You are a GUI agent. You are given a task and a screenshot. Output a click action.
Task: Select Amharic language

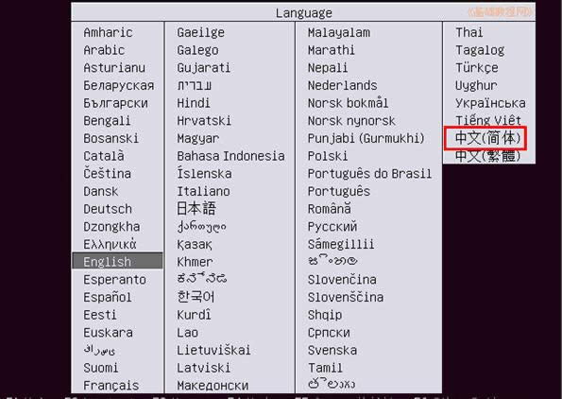(x=108, y=33)
